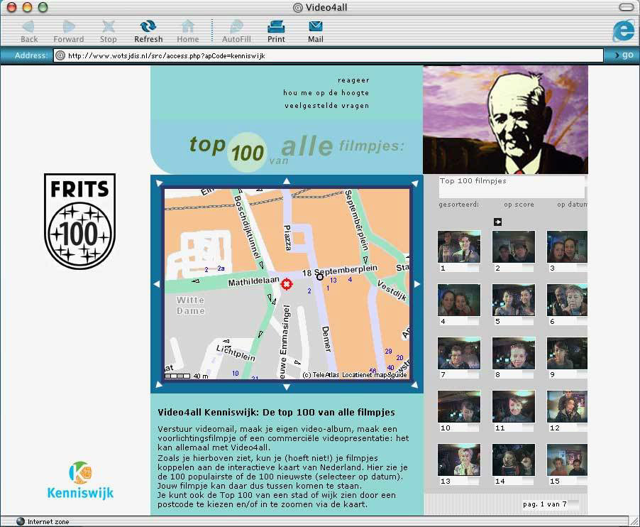Click the go button beside address bar

pyautogui.click(x=624, y=55)
